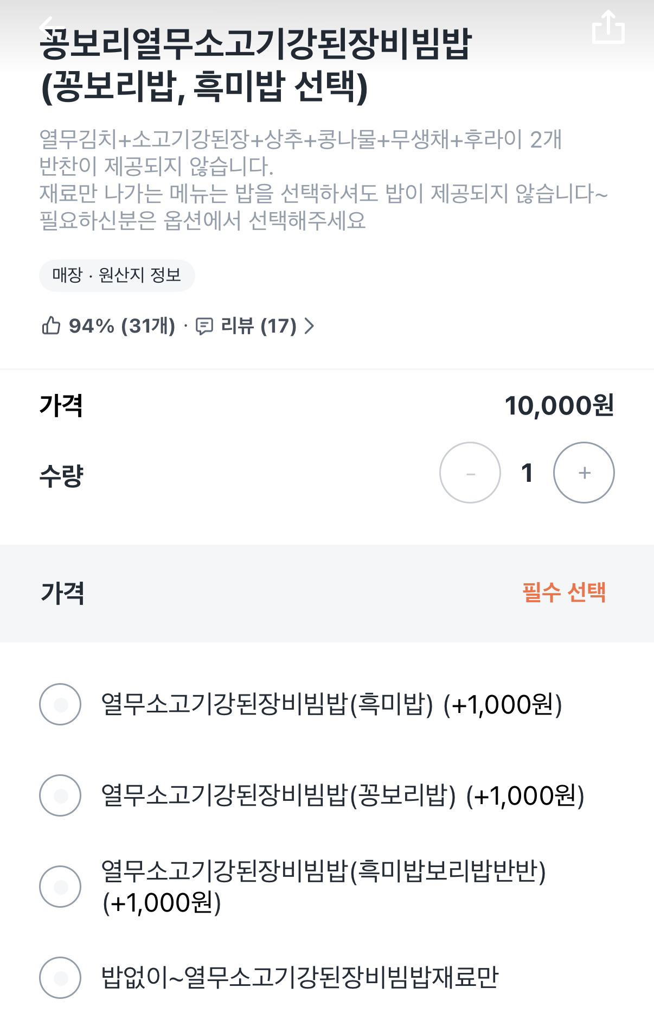Tap the share icon at top right
The height and width of the screenshot is (1032, 654).
click(x=608, y=26)
